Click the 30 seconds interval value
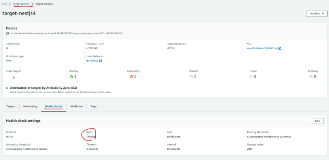This screenshot has width=329, height=160. [173, 149]
